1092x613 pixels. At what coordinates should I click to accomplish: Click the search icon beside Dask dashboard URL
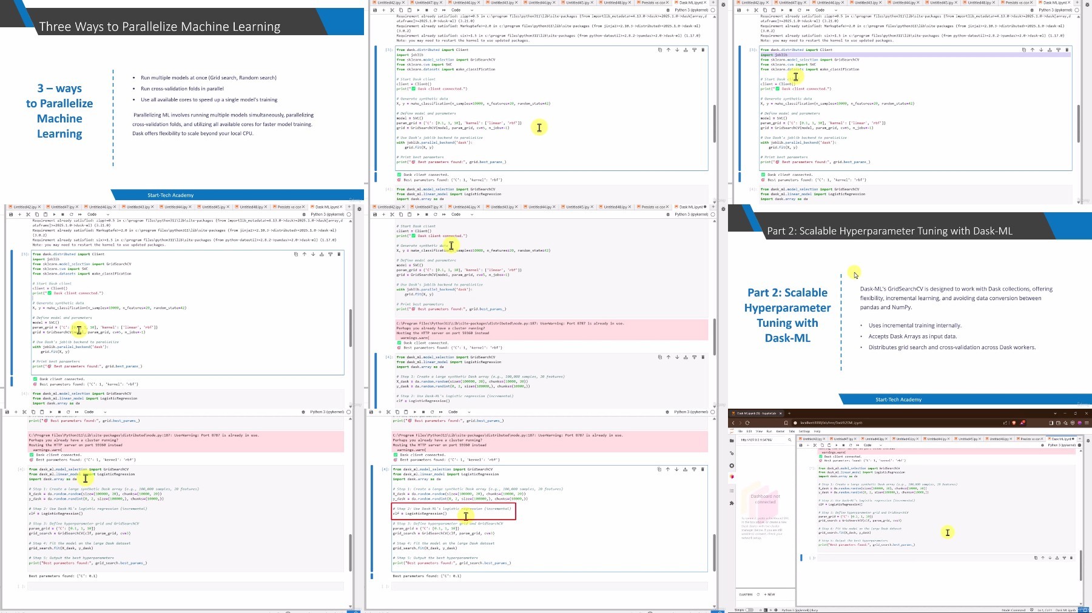click(x=789, y=440)
